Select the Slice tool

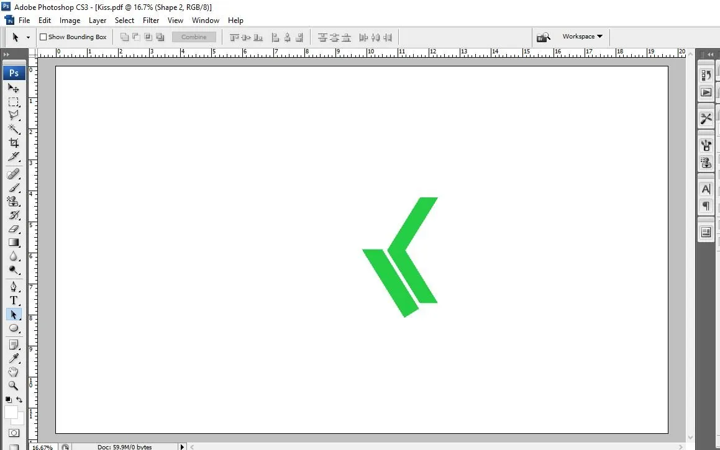click(x=13, y=156)
